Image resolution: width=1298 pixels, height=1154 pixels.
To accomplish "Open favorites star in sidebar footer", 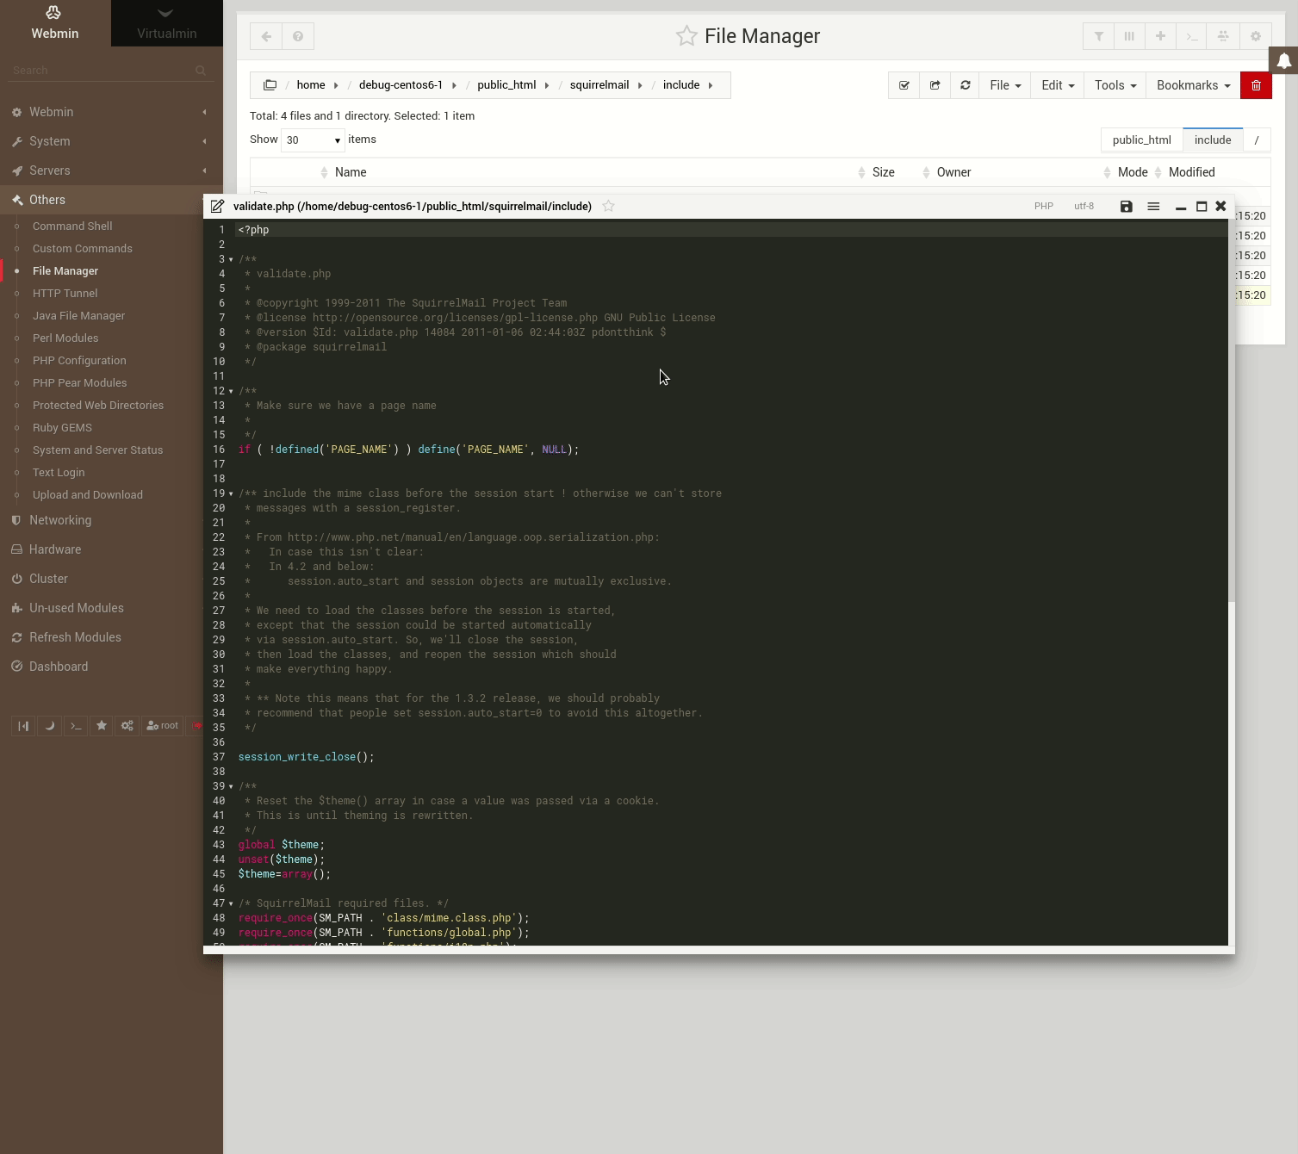I will (x=102, y=726).
